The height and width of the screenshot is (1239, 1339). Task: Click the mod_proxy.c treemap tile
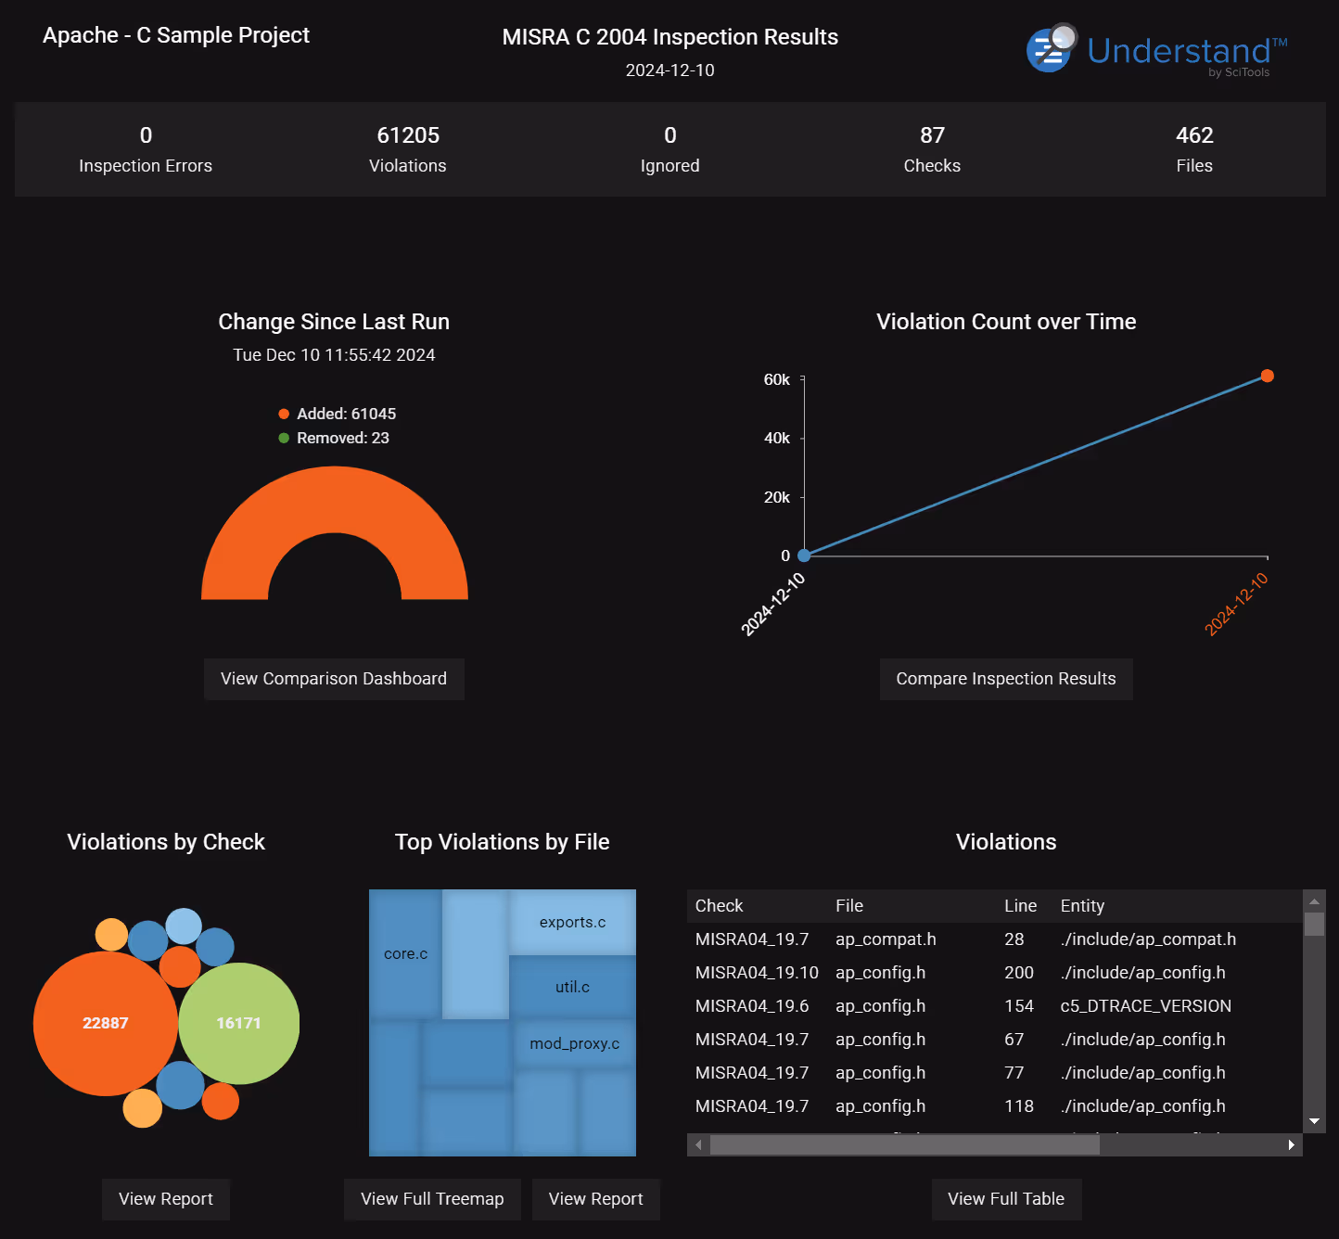point(575,1043)
